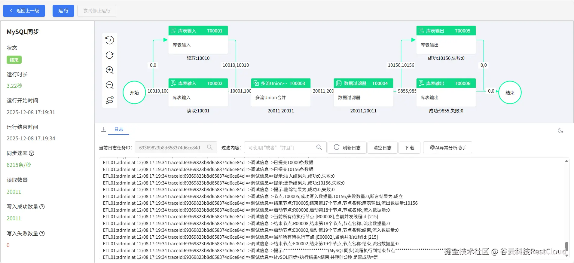Select the 开始 start node

tap(134, 93)
